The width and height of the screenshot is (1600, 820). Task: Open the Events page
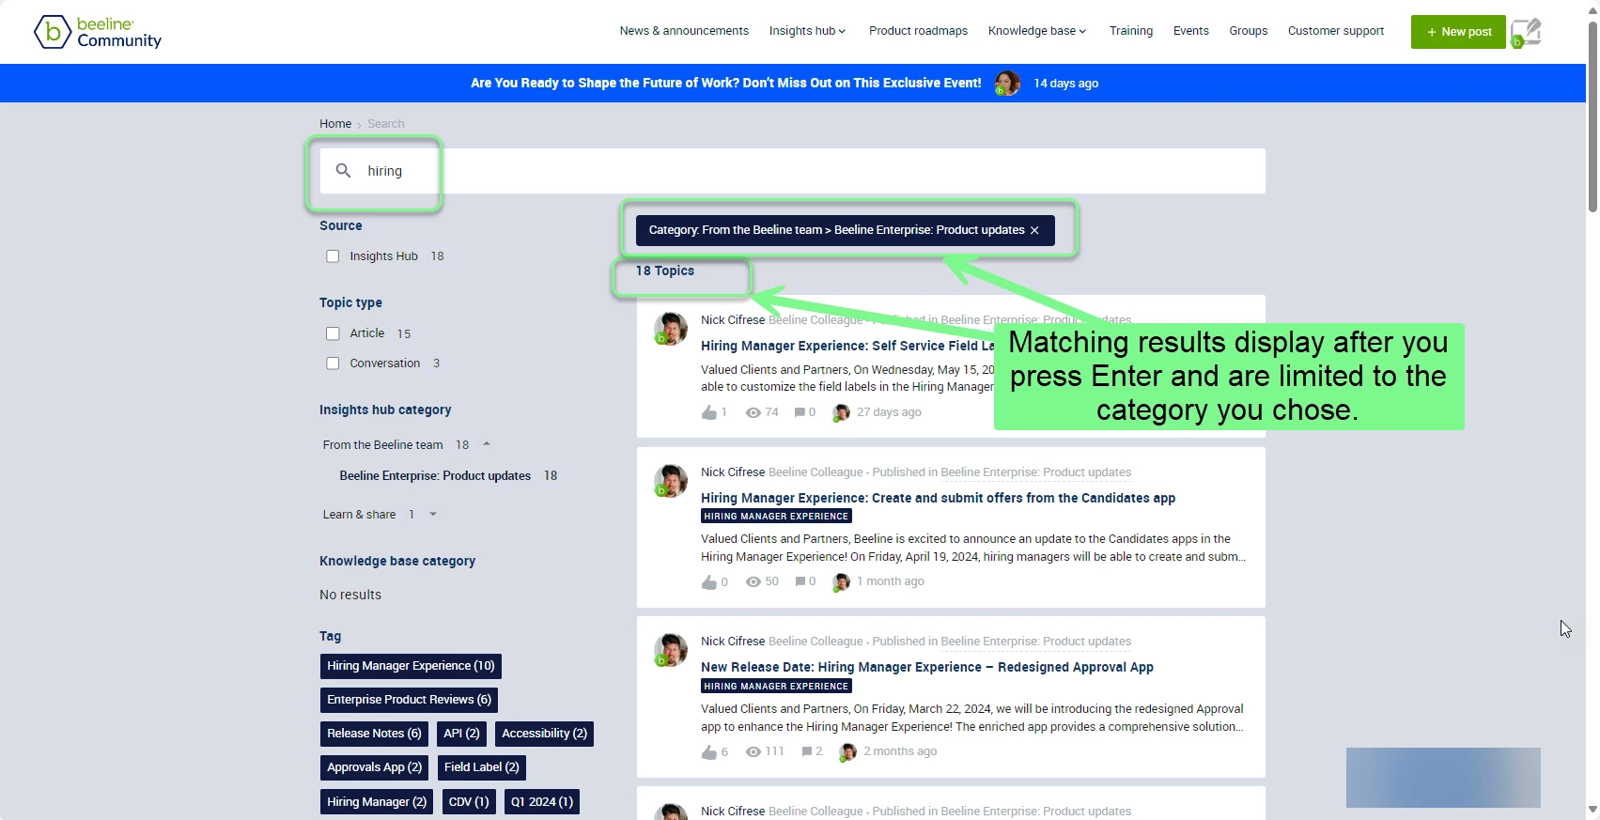point(1190,31)
